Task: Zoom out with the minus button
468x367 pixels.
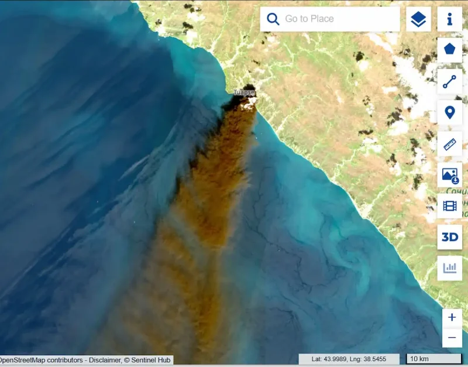Action: point(452,338)
